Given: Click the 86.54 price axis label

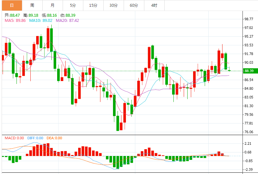Looking at the screenshot, I should (x=249, y=80).
